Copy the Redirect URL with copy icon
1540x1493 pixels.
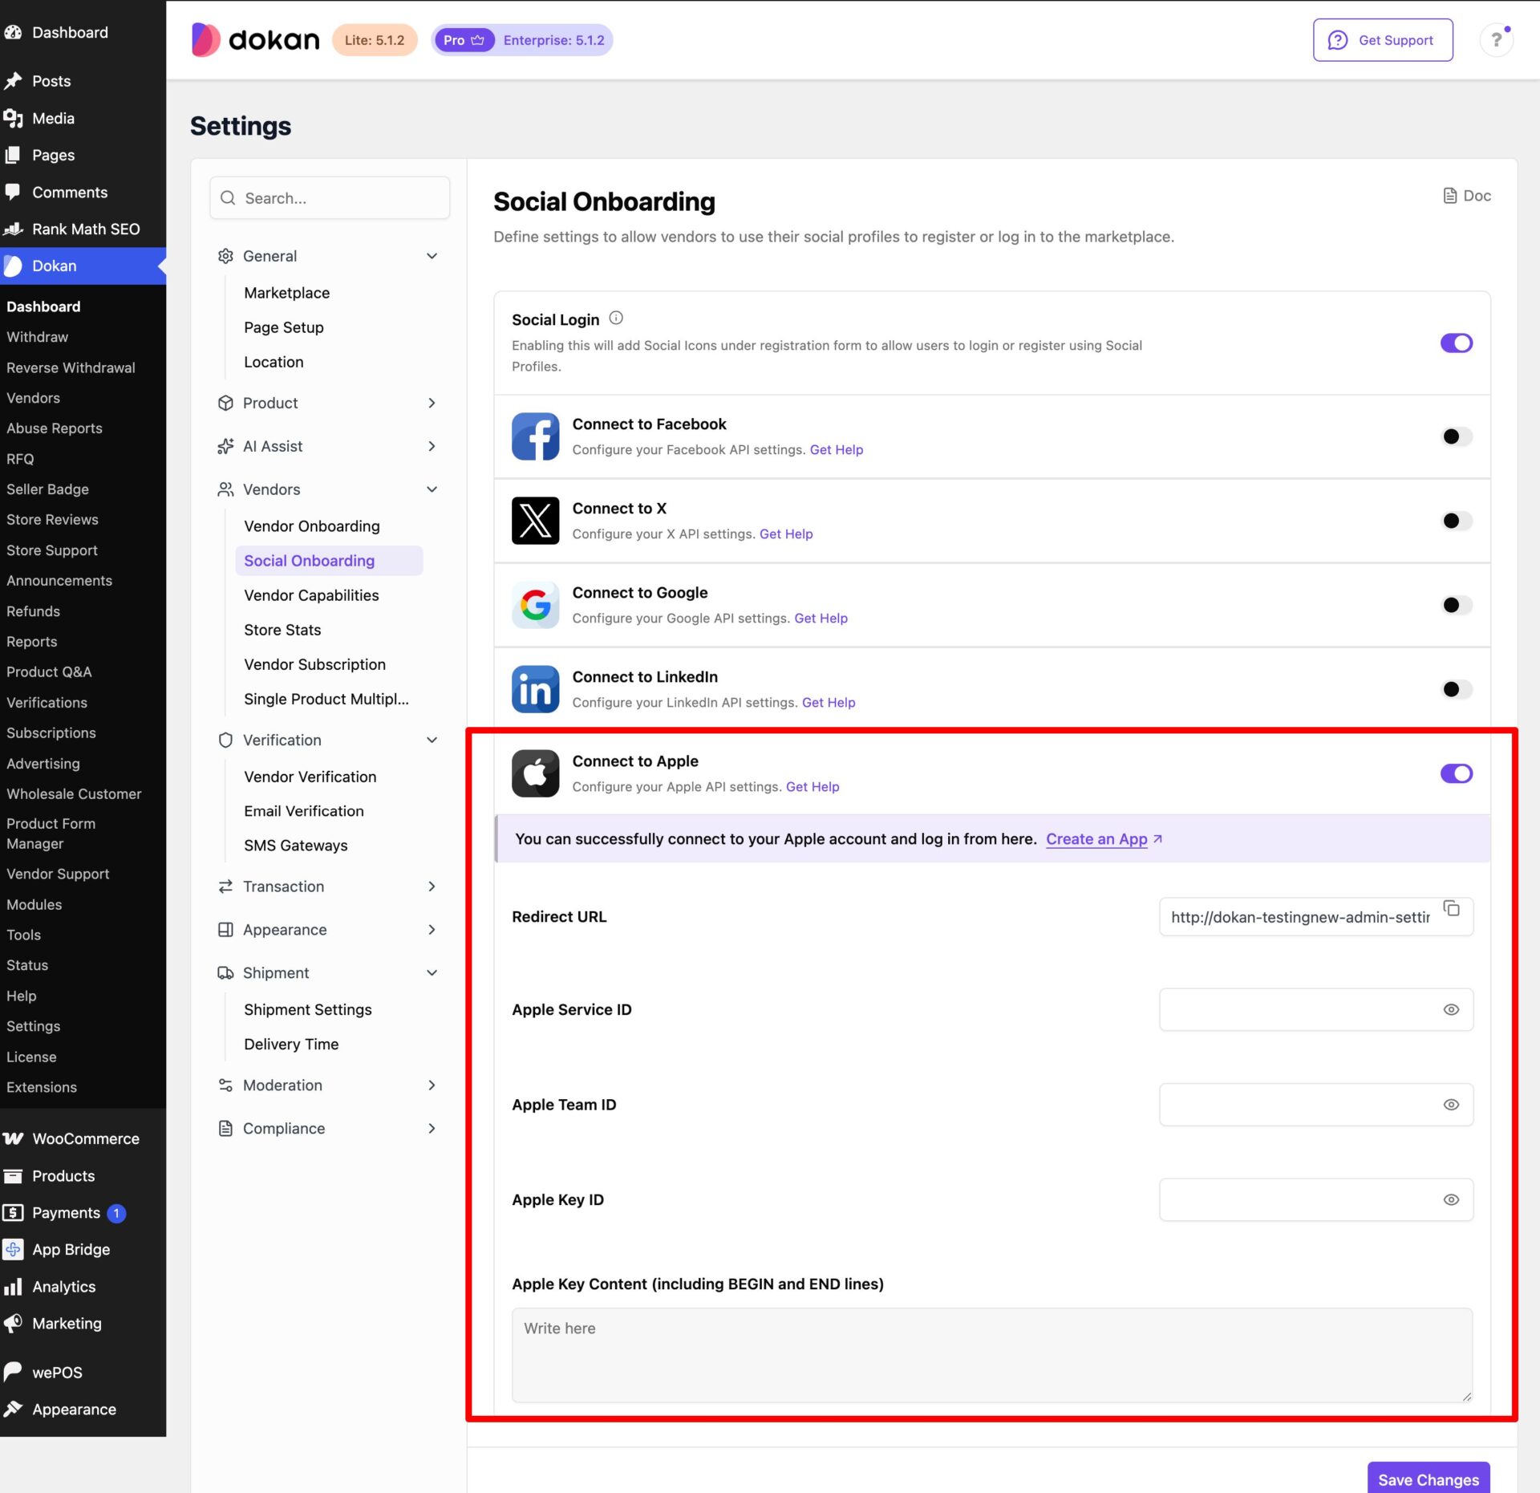[1451, 908]
